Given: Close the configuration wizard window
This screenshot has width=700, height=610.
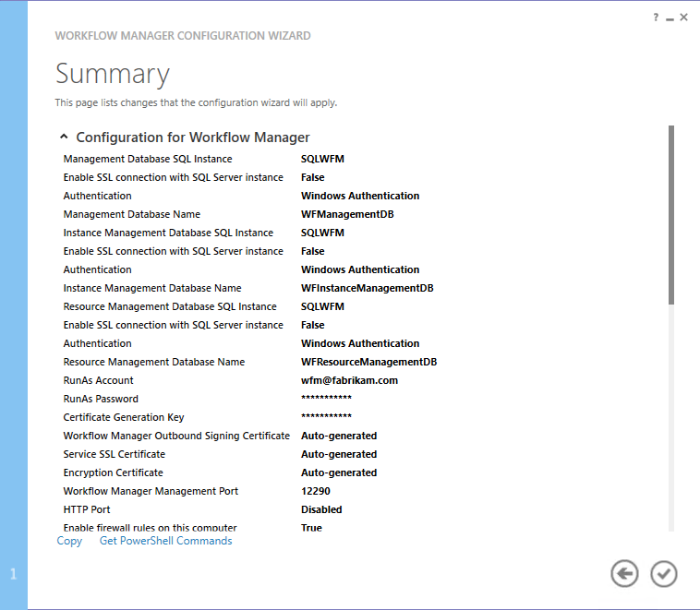Looking at the screenshot, I should (683, 18).
